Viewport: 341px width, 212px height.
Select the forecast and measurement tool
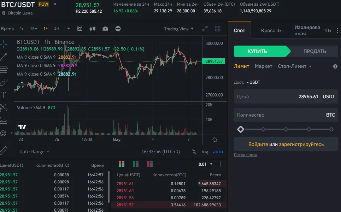4,120
